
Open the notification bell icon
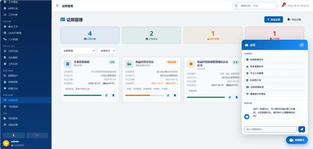283,6
